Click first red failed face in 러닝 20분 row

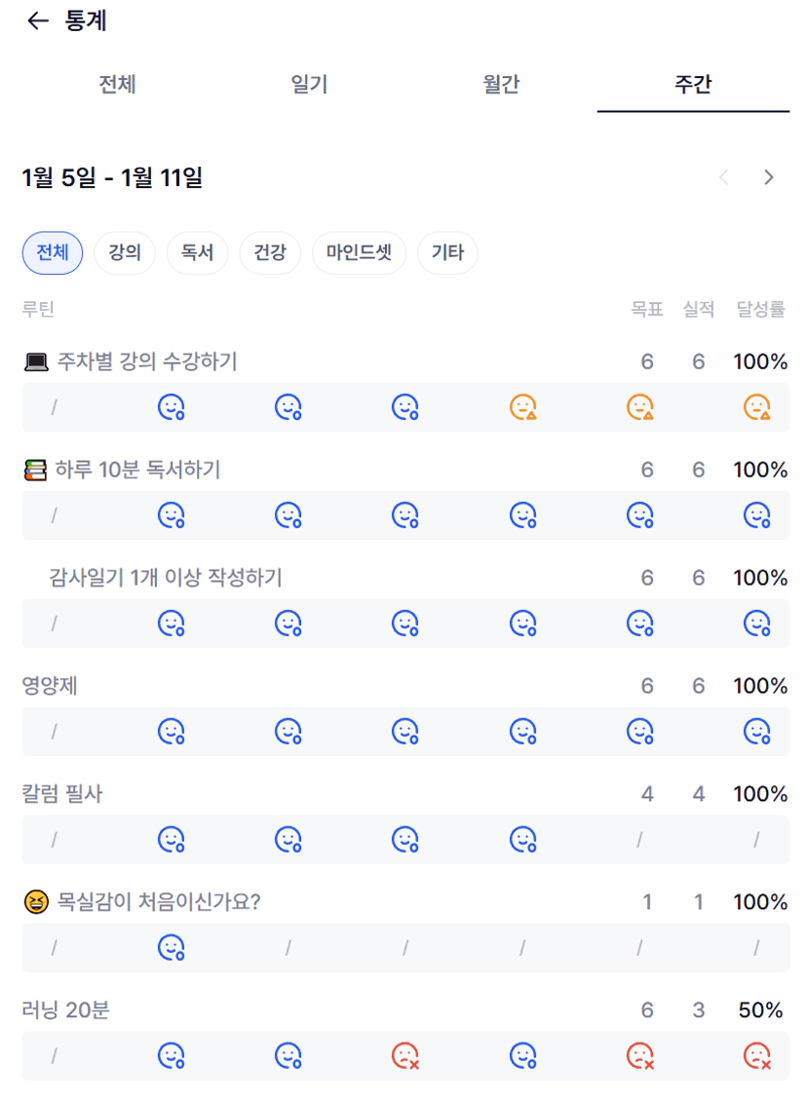point(405,1056)
